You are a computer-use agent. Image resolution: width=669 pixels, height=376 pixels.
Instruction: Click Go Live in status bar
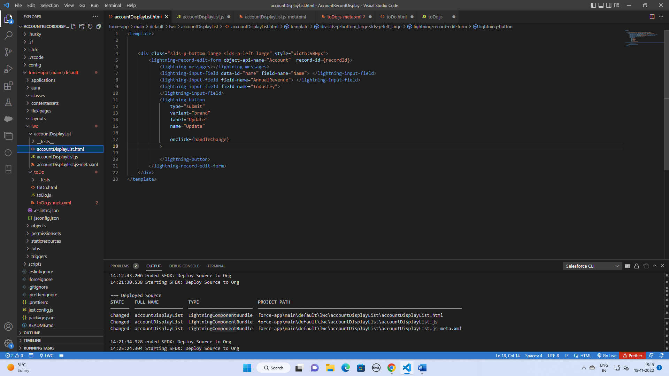(607, 355)
